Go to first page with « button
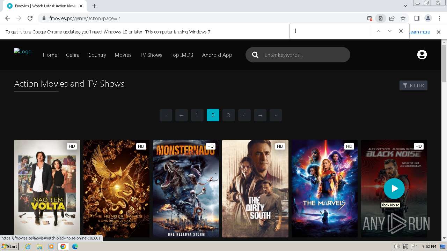The width and height of the screenshot is (447, 251). coord(166,115)
